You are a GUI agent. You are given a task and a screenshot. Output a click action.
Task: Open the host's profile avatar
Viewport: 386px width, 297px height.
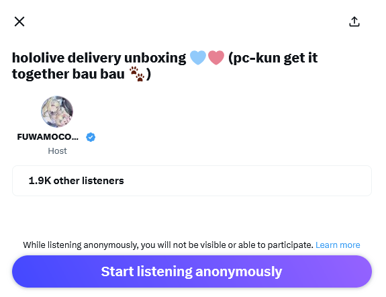tap(57, 112)
